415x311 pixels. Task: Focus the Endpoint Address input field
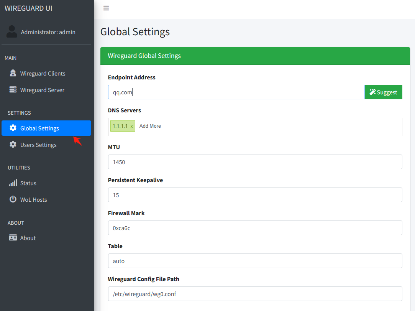[x=236, y=92]
